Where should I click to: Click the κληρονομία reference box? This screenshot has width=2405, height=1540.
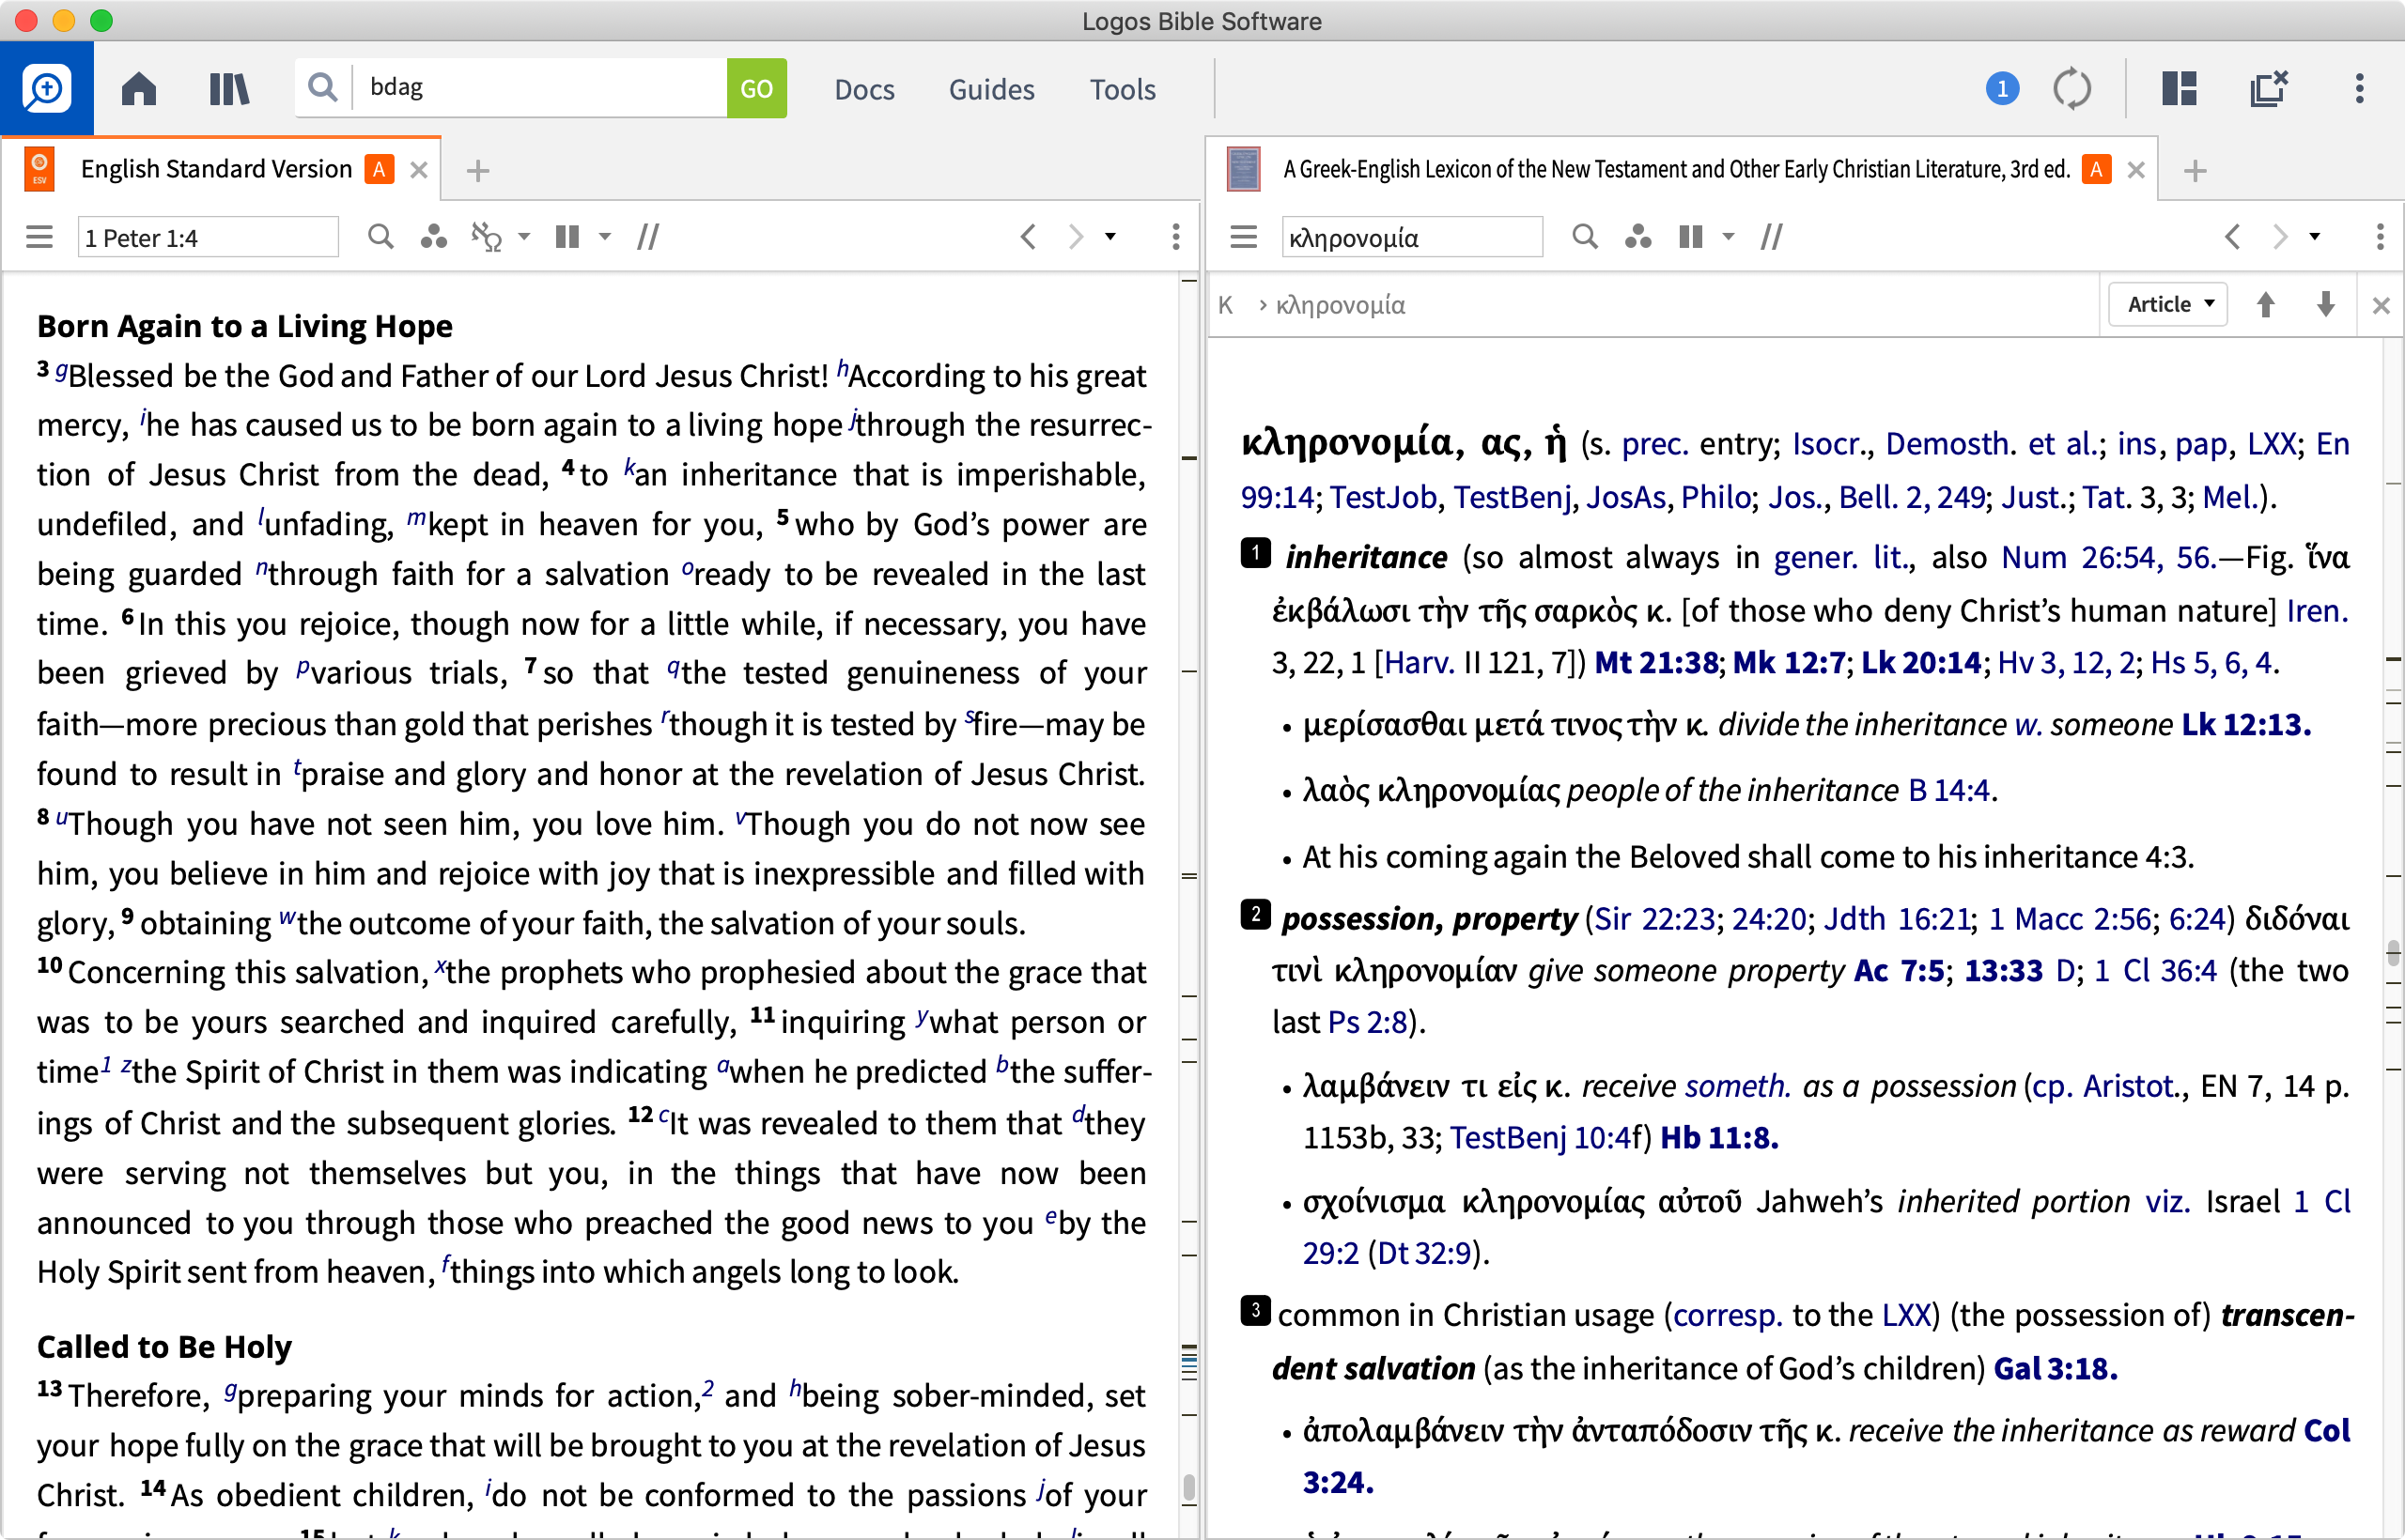coord(1412,237)
